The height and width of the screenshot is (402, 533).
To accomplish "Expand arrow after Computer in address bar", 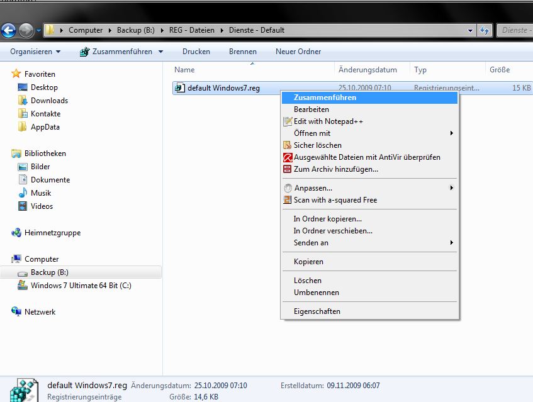I will 109,30.
